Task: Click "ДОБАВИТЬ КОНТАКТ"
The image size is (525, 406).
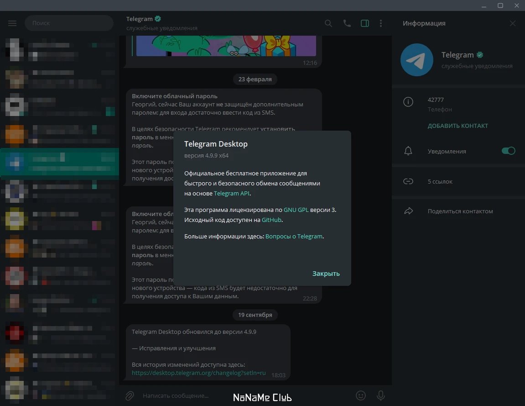Action: tap(458, 125)
